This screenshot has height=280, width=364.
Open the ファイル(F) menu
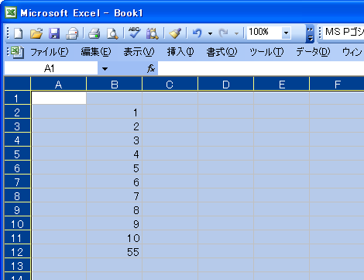(50, 52)
